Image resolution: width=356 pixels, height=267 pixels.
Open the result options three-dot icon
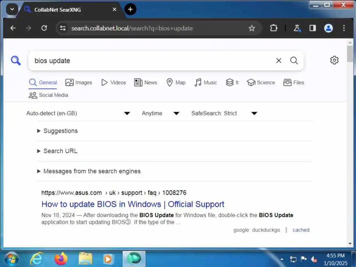tap(286, 230)
